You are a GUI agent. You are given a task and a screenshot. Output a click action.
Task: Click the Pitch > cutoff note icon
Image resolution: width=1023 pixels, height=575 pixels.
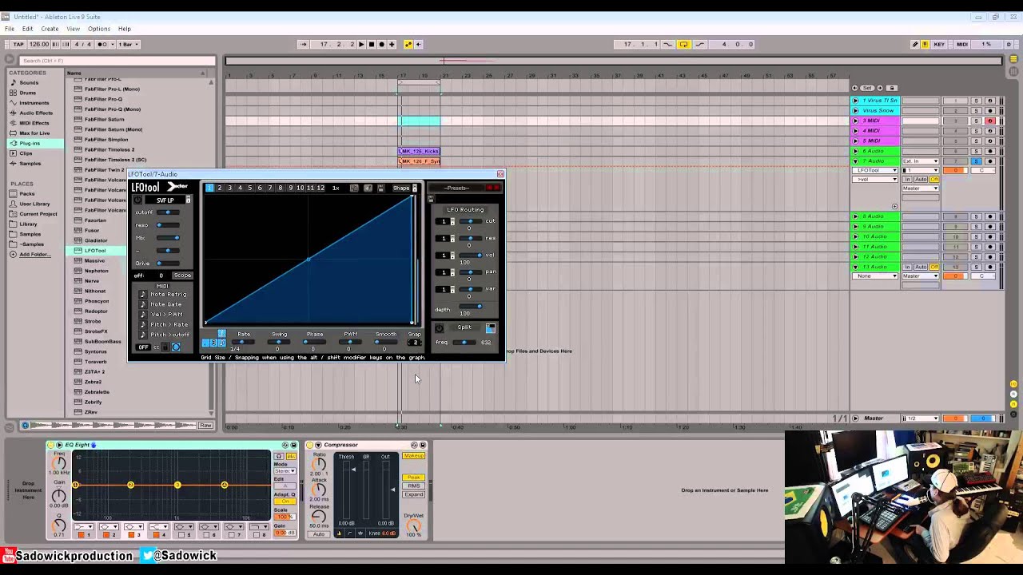[x=143, y=335]
